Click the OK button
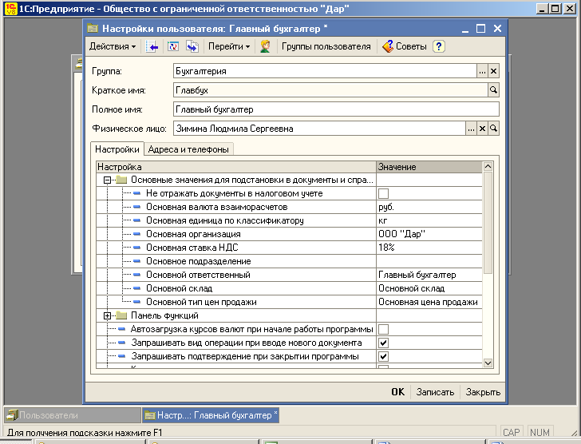This screenshot has width=581, height=444. pos(398,392)
